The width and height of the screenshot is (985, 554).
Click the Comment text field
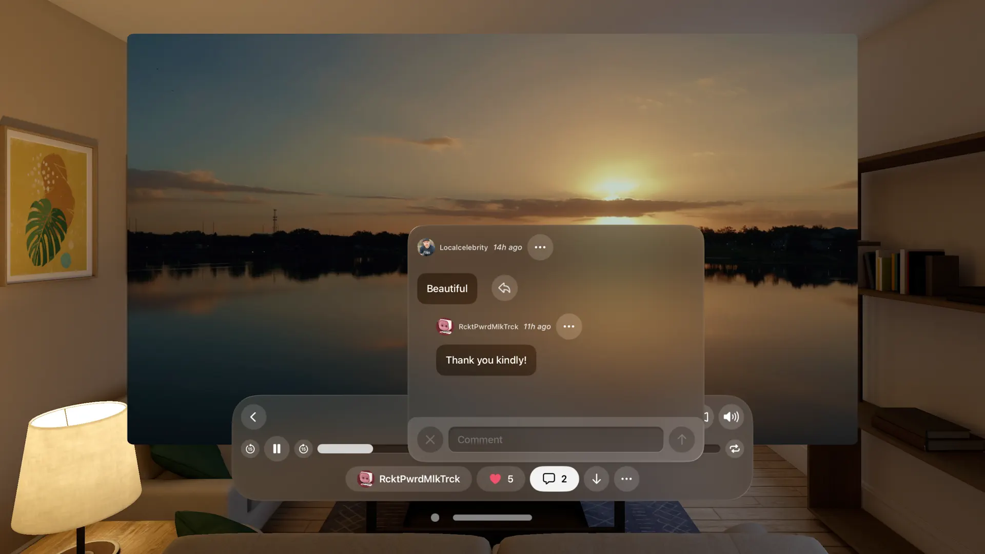[x=556, y=440]
